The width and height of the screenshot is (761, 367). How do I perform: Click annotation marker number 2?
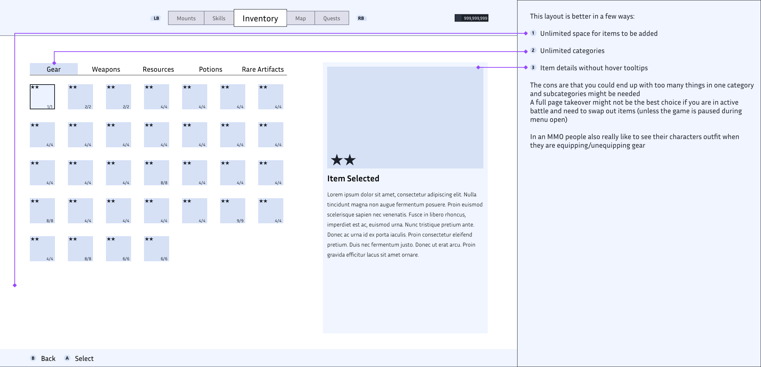coord(533,51)
